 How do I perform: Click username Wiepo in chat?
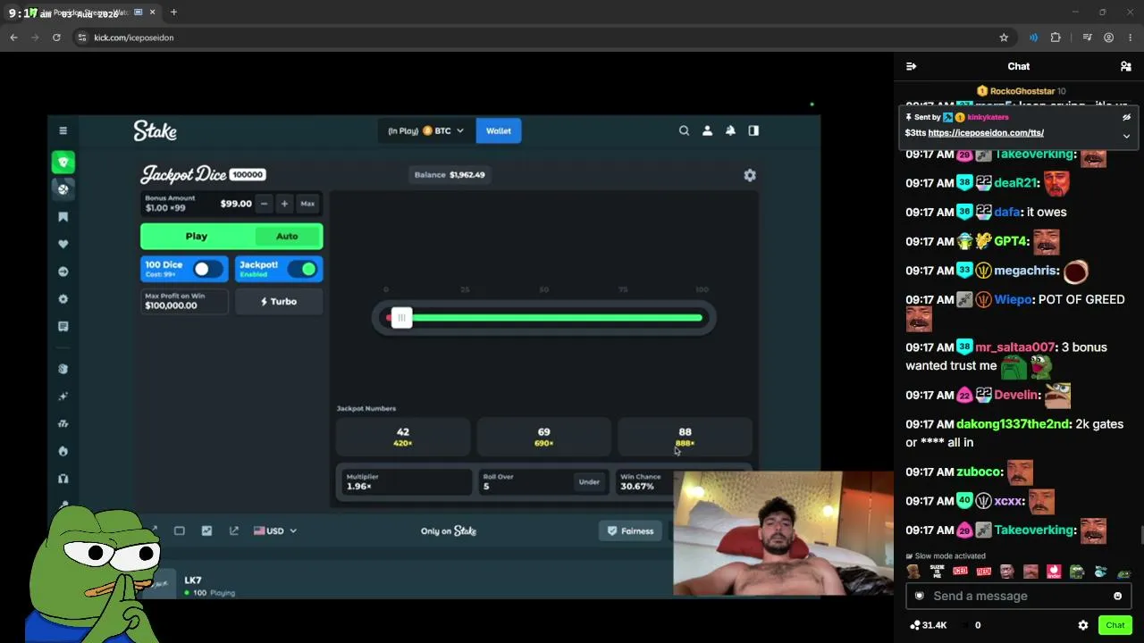[1014, 300]
